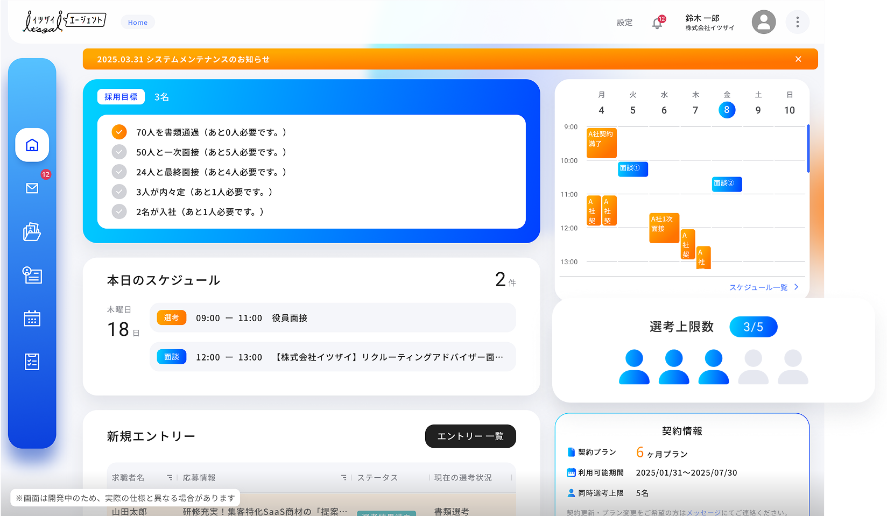Viewport: 887px width, 516px height.
Task: Click the blue 面談 tag
Action: [x=172, y=357]
